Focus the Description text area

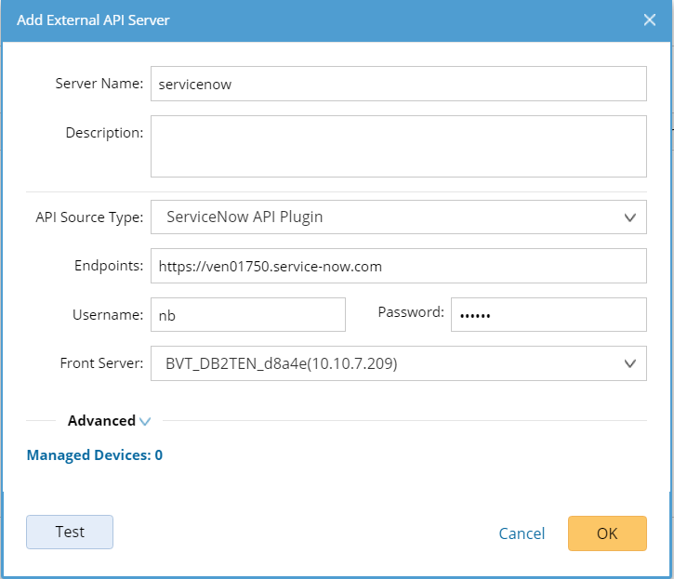pos(398,146)
